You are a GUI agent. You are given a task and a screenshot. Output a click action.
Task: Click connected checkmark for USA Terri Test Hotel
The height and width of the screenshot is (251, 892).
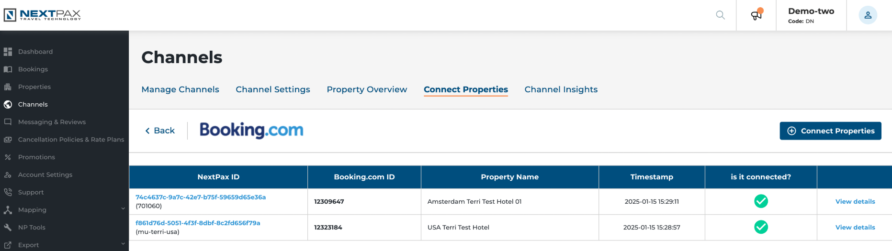[x=761, y=227]
